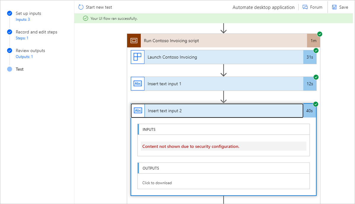Viewport: 355px width, 204px height.
Task: Click the Start new test refresh icon
Action: pyautogui.click(x=81, y=7)
